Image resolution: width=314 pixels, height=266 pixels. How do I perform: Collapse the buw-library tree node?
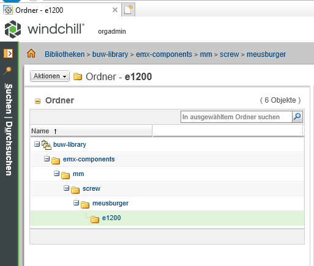click(x=37, y=144)
